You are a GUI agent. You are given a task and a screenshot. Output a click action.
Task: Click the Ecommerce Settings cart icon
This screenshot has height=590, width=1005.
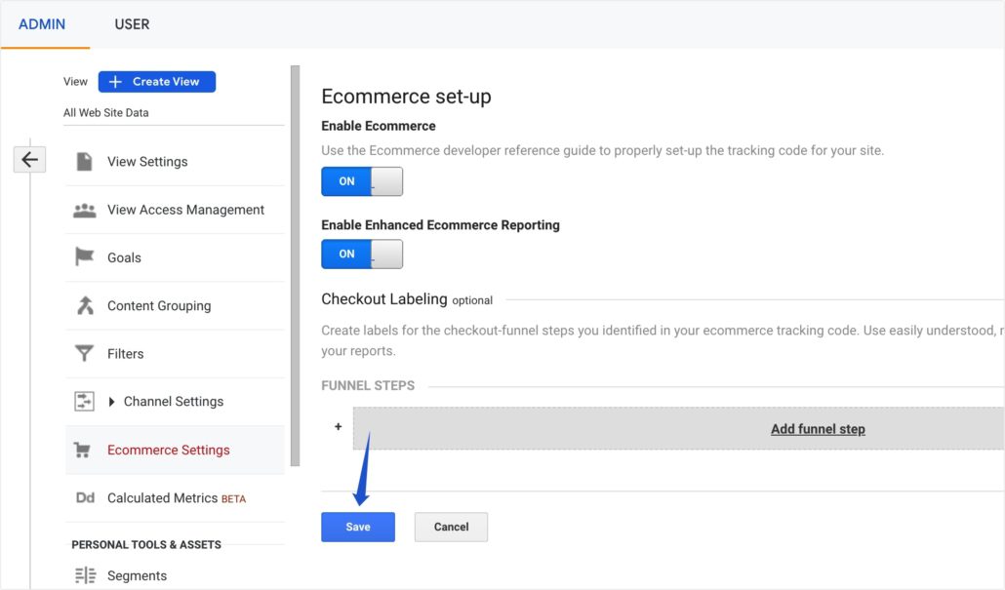[82, 450]
